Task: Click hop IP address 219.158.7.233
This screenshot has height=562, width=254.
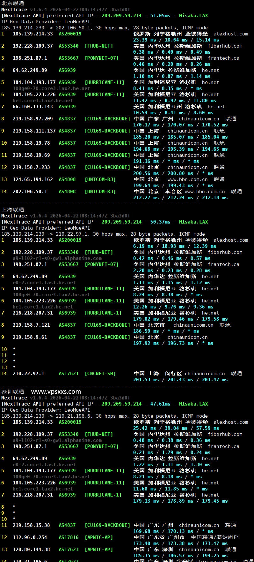Action: (x=31, y=167)
